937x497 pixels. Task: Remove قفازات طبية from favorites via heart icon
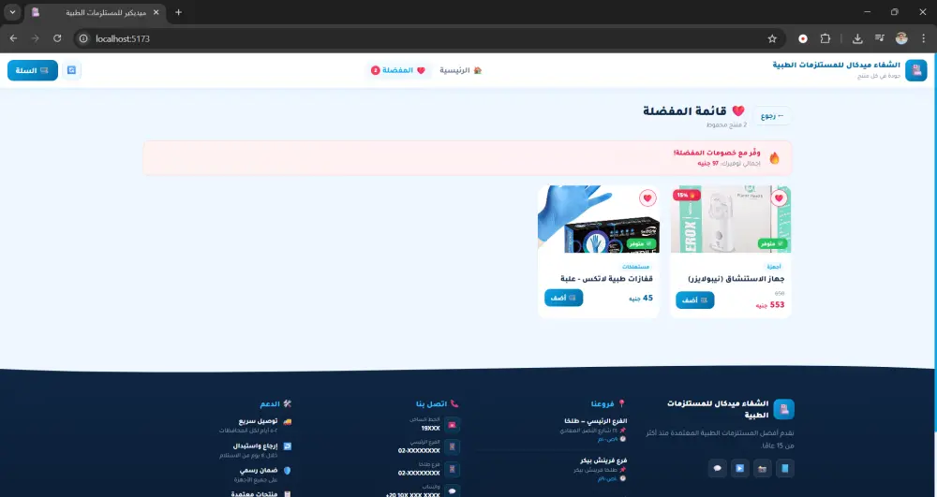click(647, 198)
